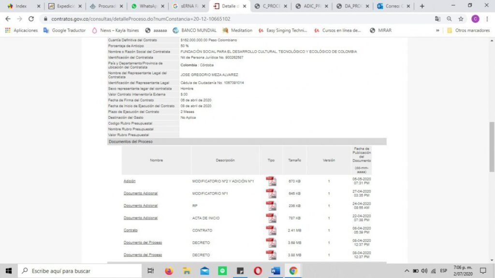Open Otros marcadores bookmarks folder
This screenshot has width=495, height=278.
(468, 30)
